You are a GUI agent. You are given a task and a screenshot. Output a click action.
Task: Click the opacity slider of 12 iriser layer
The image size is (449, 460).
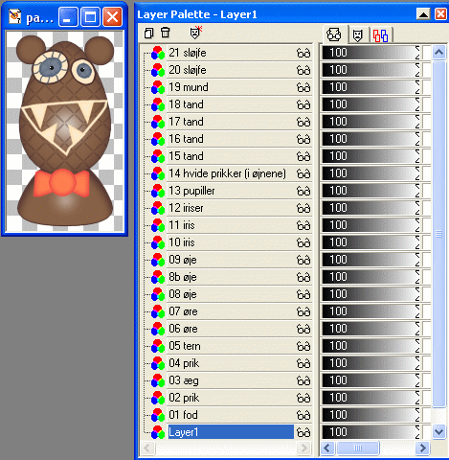(370, 208)
